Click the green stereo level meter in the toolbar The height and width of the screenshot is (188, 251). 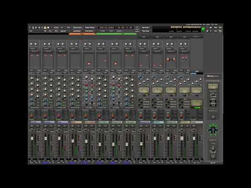click(x=203, y=29)
